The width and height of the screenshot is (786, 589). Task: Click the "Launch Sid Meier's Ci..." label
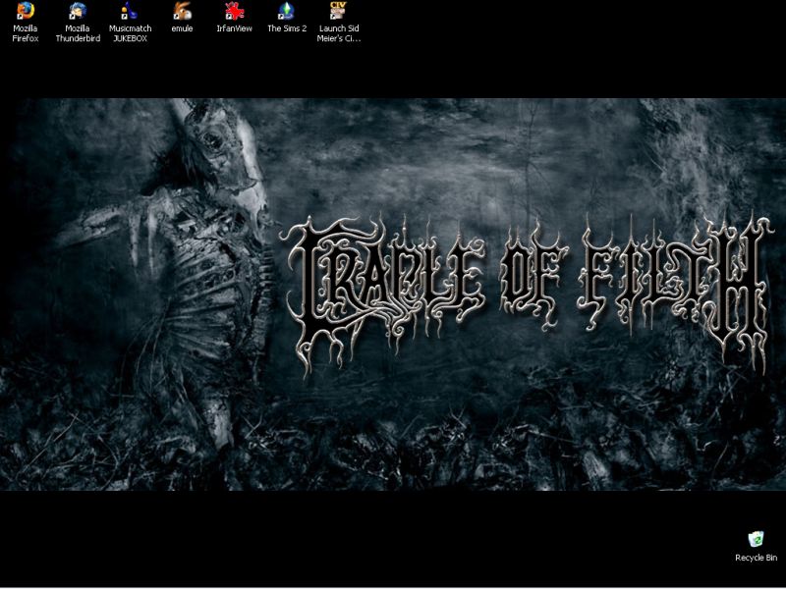339,33
